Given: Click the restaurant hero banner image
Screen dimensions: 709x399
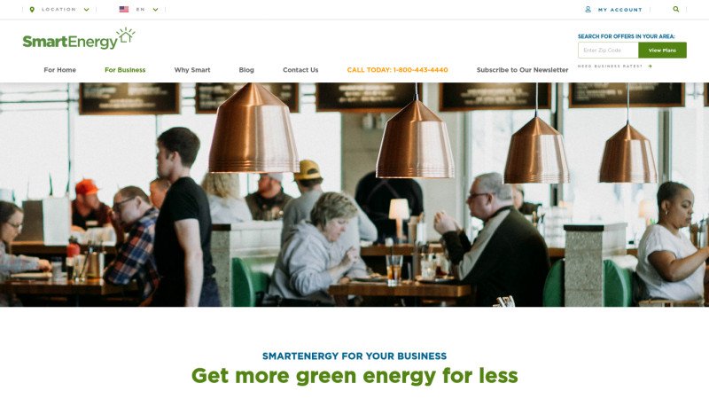Looking at the screenshot, I should tap(354, 194).
